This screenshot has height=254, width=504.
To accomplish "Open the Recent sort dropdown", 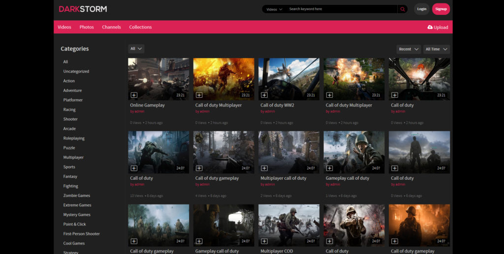I will coord(409,49).
